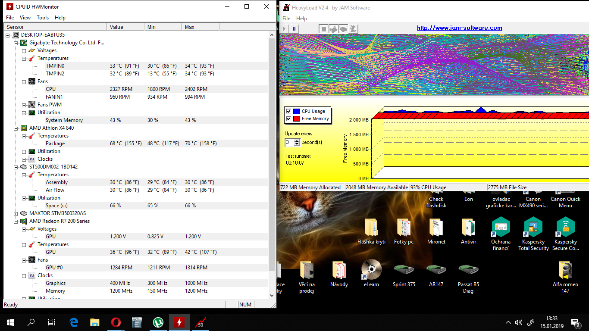
Task: Click the Kaspersky Total Security desktop icon
Action: pyautogui.click(x=533, y=227)
